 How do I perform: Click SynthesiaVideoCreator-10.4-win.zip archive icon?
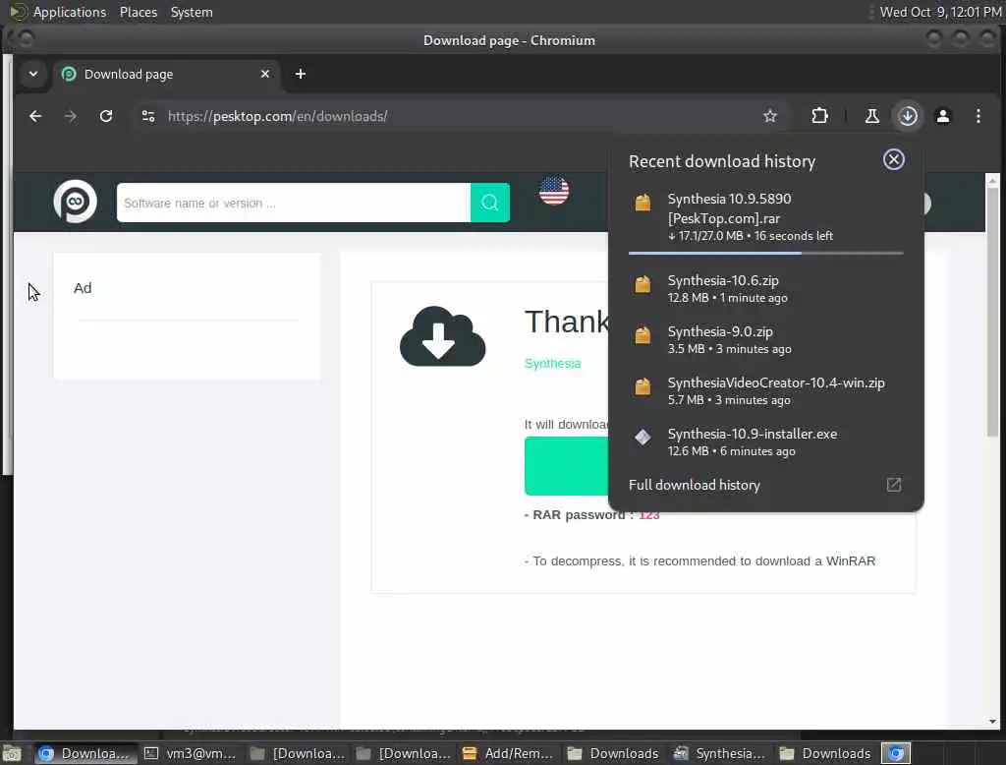(643, 386)
